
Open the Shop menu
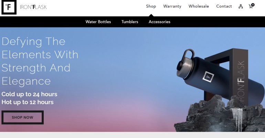[151, 6]
